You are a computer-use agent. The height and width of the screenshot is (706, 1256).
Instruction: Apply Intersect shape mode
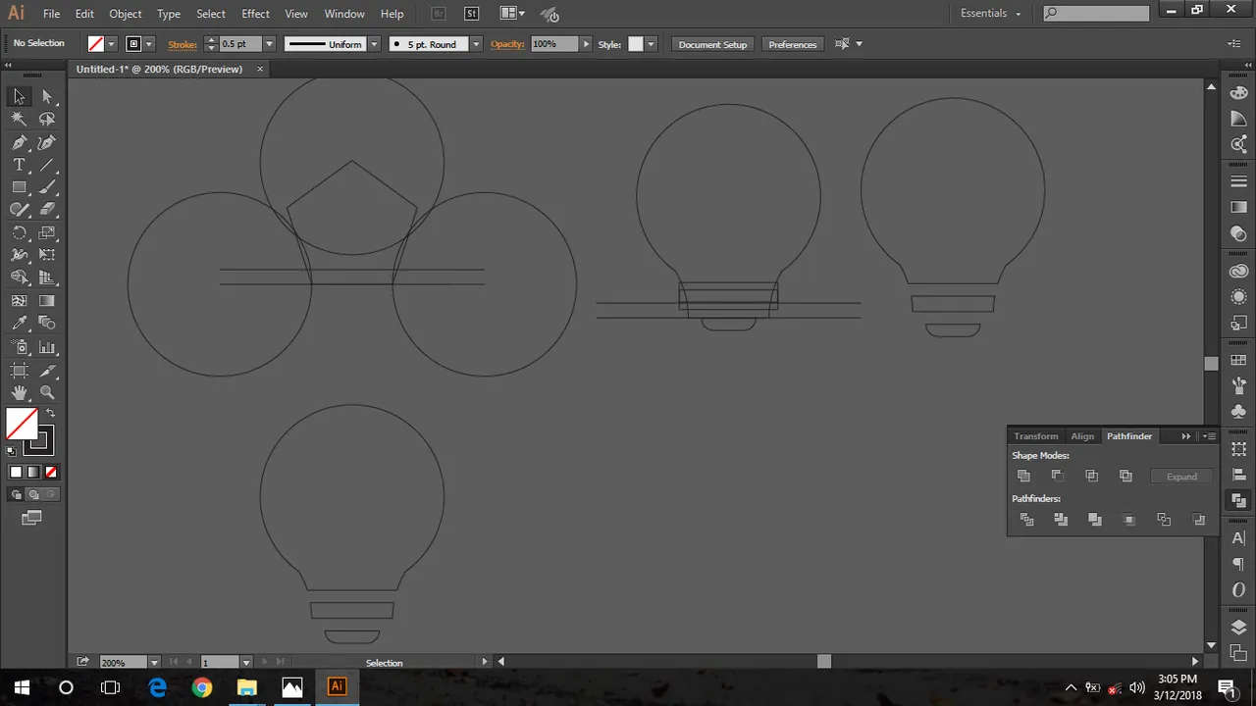coord(1092,476)
